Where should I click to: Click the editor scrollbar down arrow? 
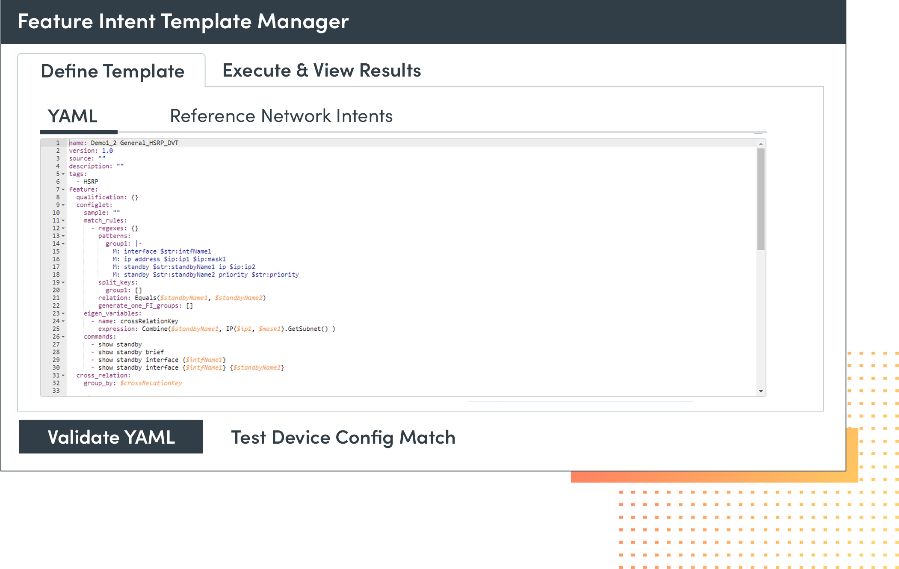coord(760,391)
